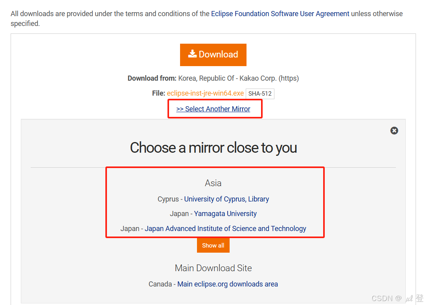Click the Main Download Site heading
Image resolution: width=425 pixels, height=305 pixels.
coord(213,268)
